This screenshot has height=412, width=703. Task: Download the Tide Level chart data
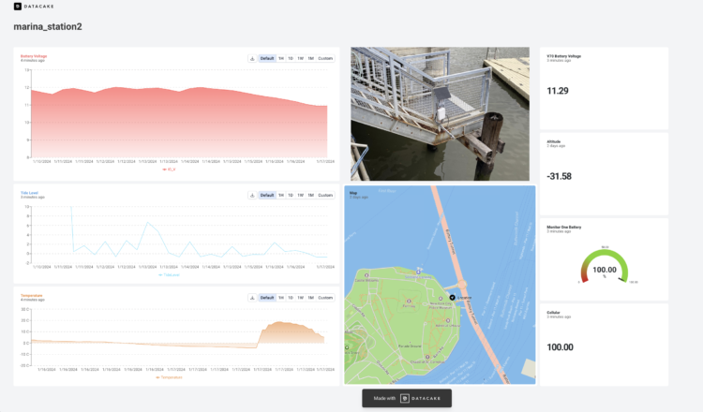[252, 196]
